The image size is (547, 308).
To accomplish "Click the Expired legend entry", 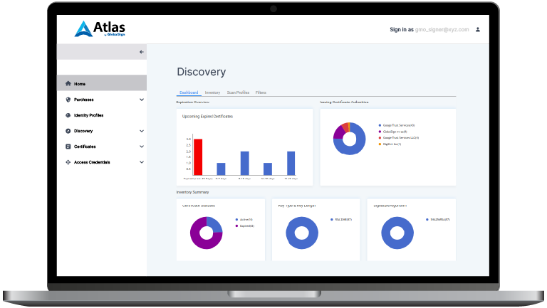I will click(245, 226).
